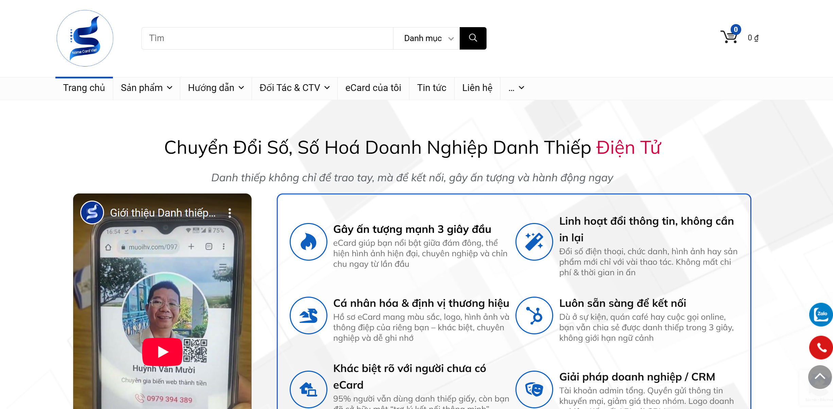Open the video's three-dot options menu
Image resolution: width=833 pixels, height=409 pixels.
click(230, 213)
